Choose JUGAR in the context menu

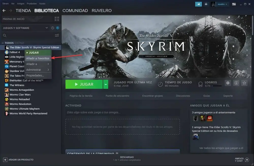(38, 53)
